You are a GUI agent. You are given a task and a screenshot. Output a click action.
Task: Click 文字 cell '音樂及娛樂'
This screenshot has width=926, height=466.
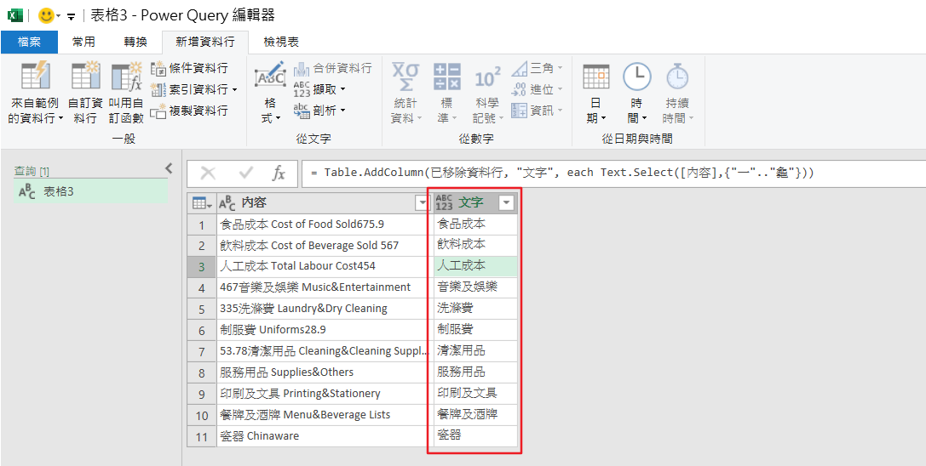(476, 288)
